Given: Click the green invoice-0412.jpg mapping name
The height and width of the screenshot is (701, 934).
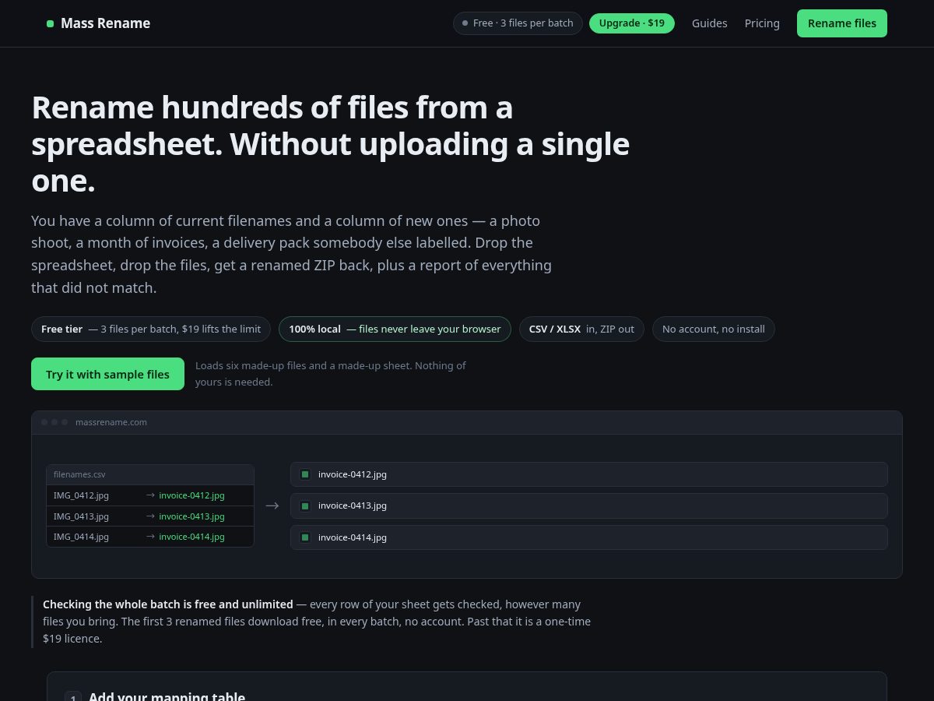Looking at the screenshot, I should [191, 495].
